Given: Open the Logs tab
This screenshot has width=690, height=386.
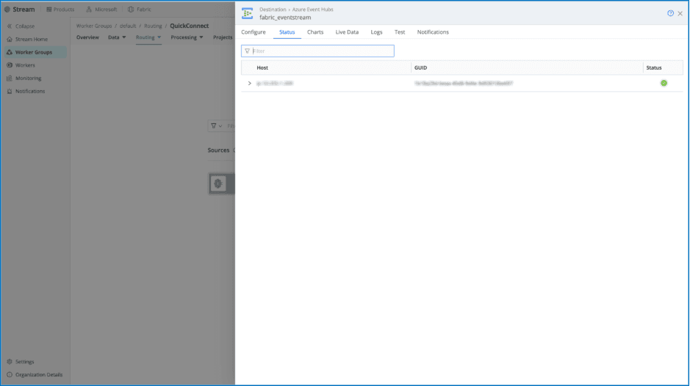Looking at the screenshot, I should click(x=376, y=32).
